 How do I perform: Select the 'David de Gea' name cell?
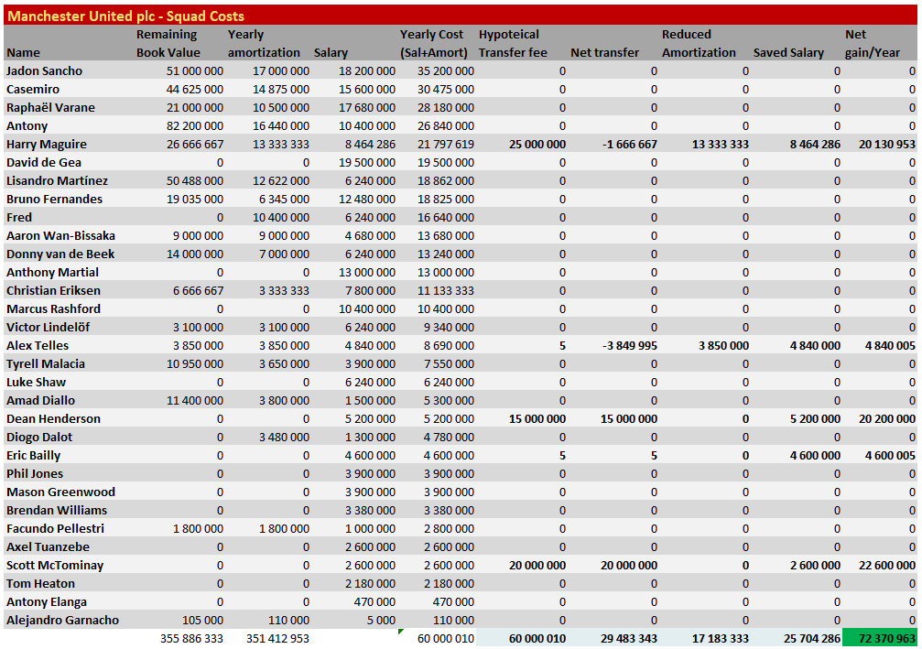pyautogui.click(x=44, y=162)
